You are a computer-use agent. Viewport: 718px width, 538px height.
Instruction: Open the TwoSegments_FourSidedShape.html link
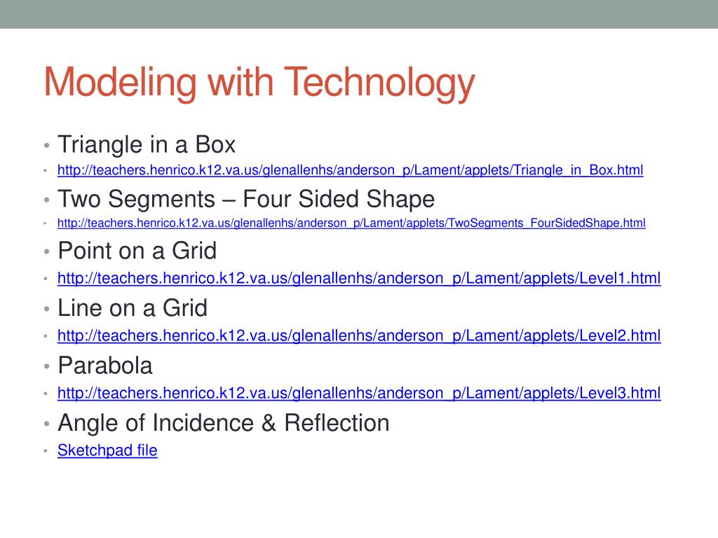tap(351, 223)
